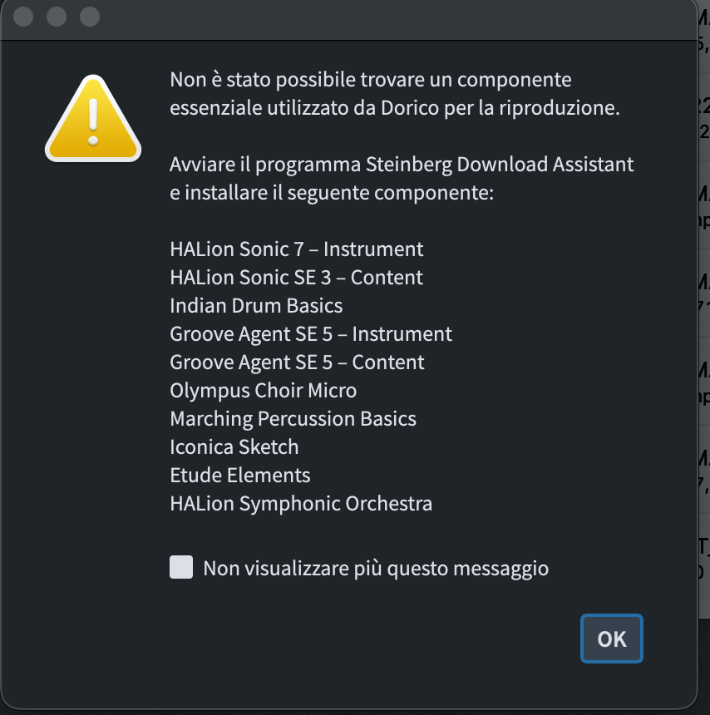Click the "Groove Agent SE 5 – Content" line
The height and width of the screenshot is (715, 710).
[297, 362]
